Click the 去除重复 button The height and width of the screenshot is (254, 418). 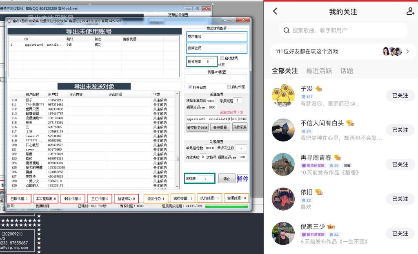pyautogui.click(x=220, y=127)
